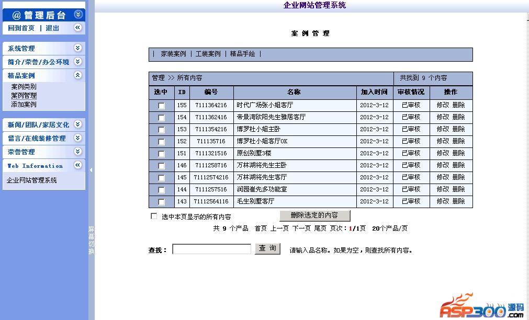
Task: Expand 简介/荣誉/办公环境 section
Action: (x=78, y=61)
